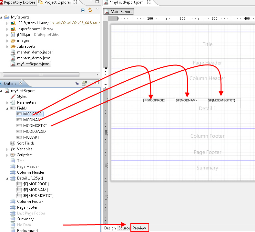Collapse the Fields node in Outline
Image resolution: width=255 pixels, height=232 pixels.
click(7, 108)
